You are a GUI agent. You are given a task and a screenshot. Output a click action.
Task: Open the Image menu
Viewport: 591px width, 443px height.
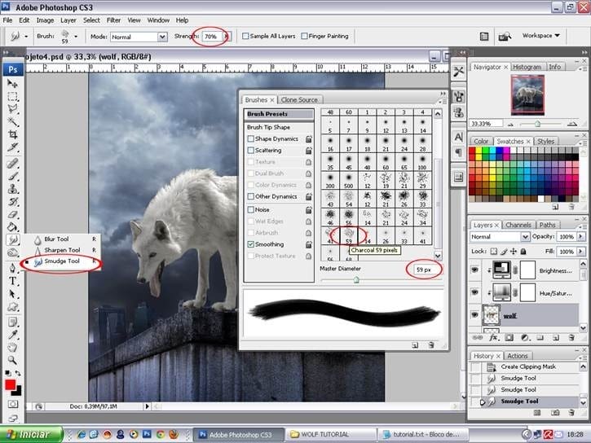[45, 20]
